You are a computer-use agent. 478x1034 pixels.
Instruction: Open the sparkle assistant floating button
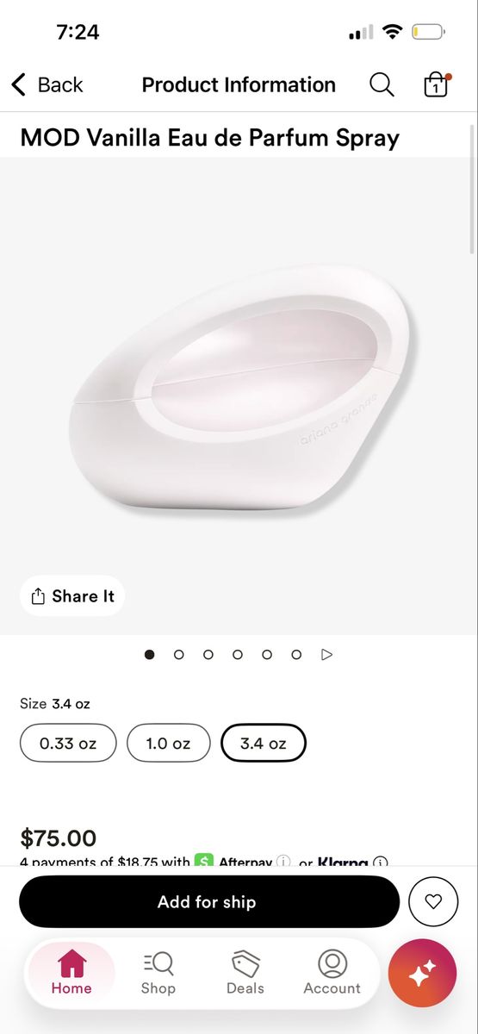point(422,972)
